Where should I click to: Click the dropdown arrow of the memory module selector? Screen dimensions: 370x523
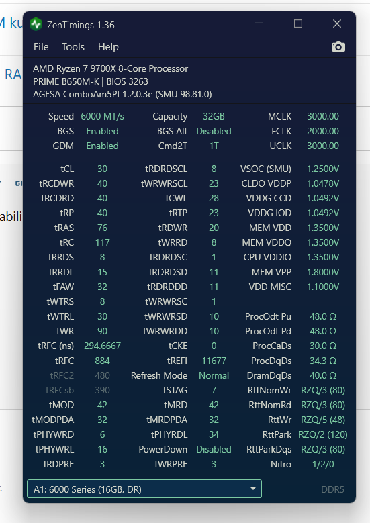point(253,489)
